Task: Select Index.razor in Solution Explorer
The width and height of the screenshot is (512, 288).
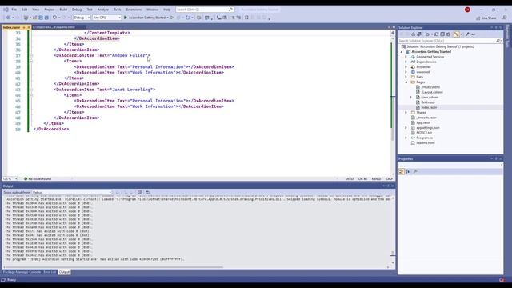Action: [429, 107]
